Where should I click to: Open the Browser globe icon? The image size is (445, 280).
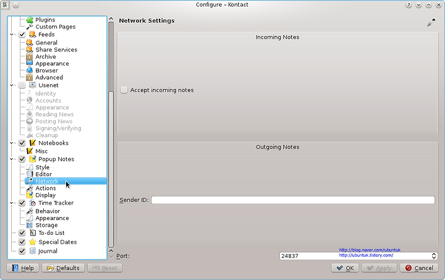click(30, 70)
